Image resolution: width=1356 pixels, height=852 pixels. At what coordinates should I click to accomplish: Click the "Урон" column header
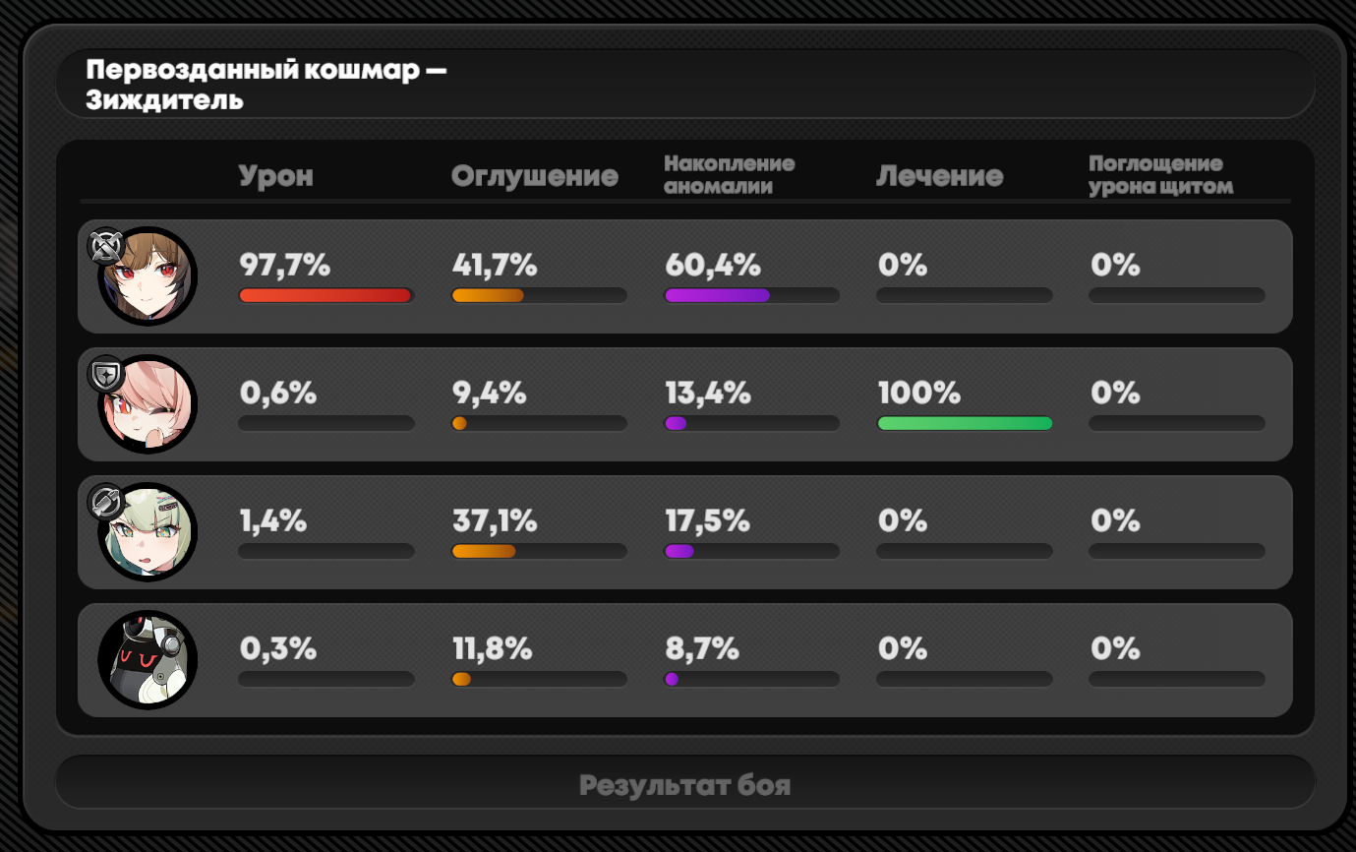coord(276,176)
